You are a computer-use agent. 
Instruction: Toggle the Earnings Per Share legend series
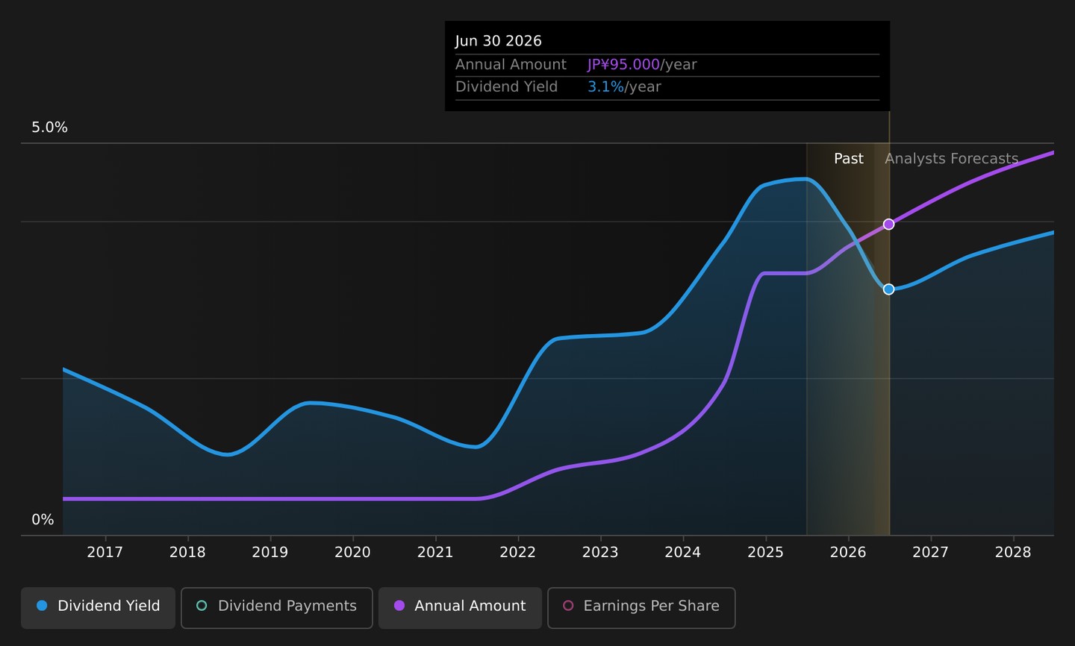(x=641, y=606)
